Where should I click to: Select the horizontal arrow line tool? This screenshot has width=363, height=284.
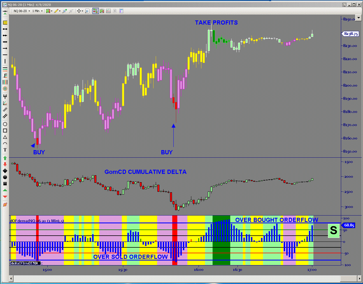point(5,48)
